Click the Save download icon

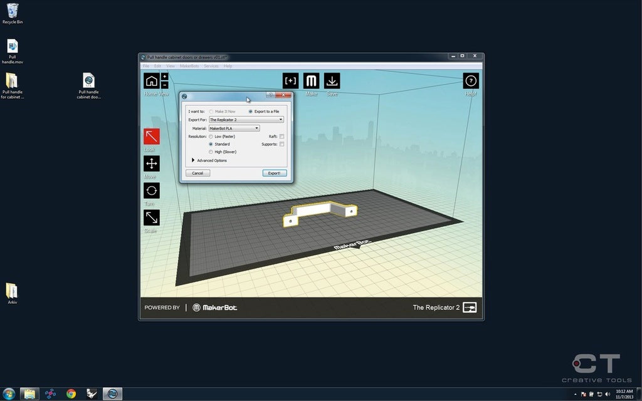(x=332, y=81)
